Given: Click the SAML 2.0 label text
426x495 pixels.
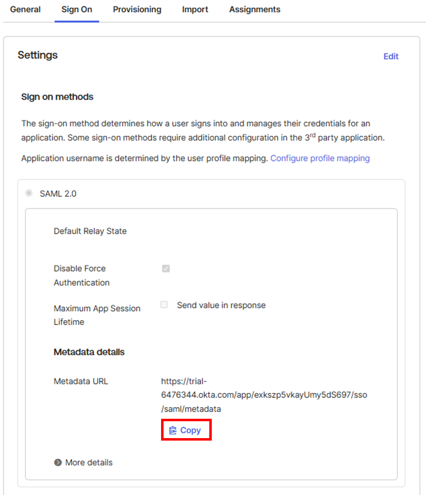Looking at the screenshot, I should tap(58, 193).
